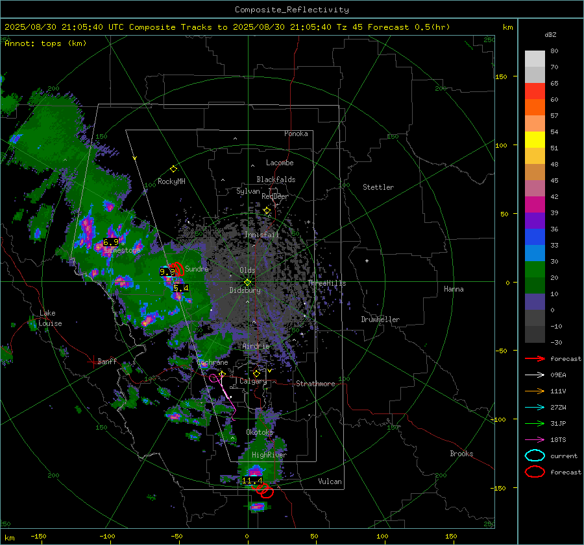Click the storm cell south of Vulcan box
The height and width of the screenshot is (545, 584).
click(x=258, y=506)
